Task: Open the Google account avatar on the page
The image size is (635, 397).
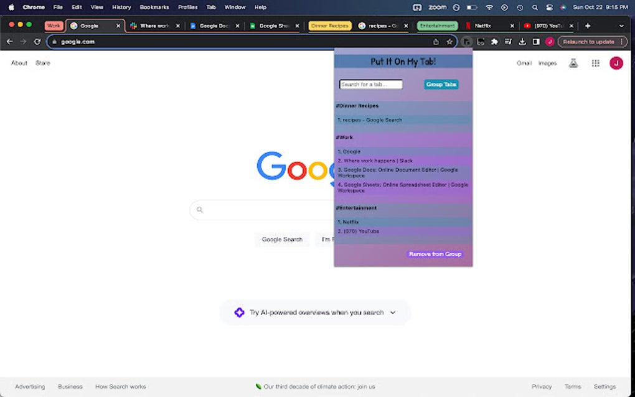Action: tap(616, 63)
